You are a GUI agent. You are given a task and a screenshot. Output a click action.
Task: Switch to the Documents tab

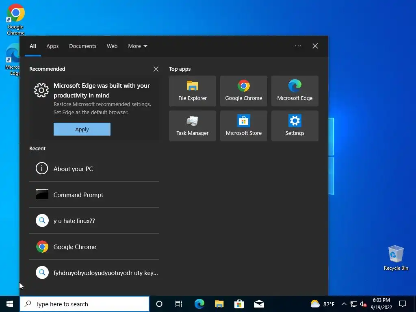82,46
